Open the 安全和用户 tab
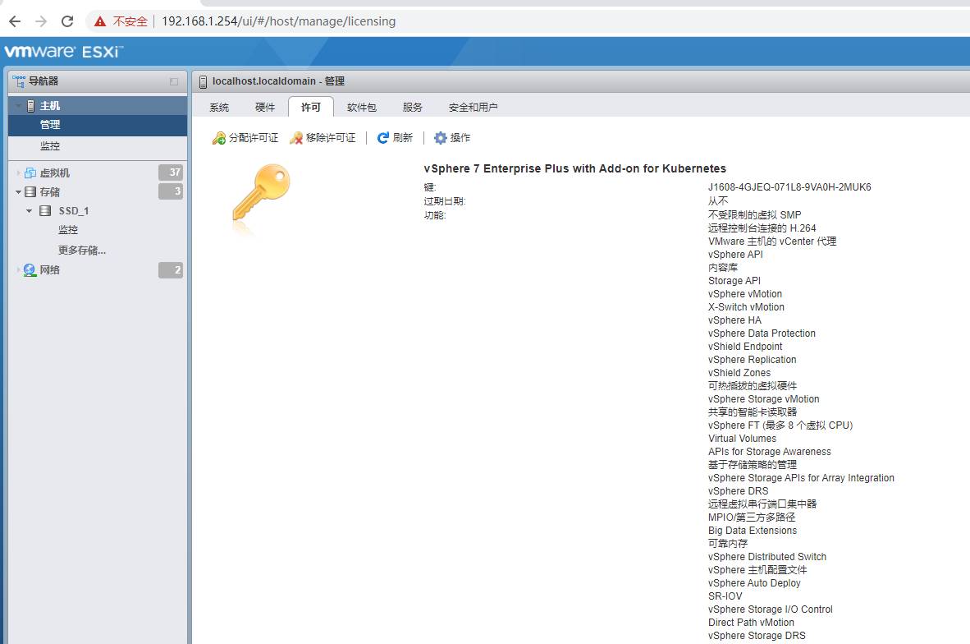This screenshot has height=644, width=970. pyautogui.click(x=473, y=108)
